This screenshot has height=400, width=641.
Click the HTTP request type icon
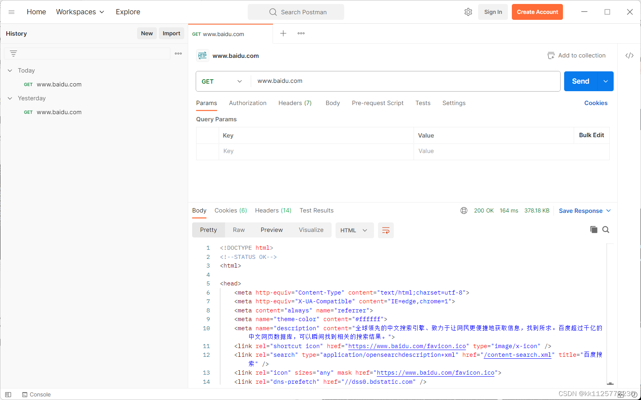coord(202,56)
